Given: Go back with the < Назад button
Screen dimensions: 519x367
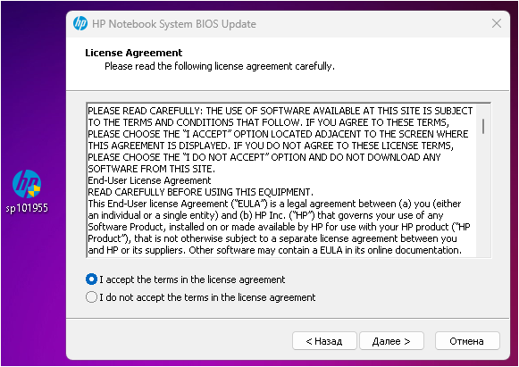Looking at the screenshot, I should tap(324, 341).
